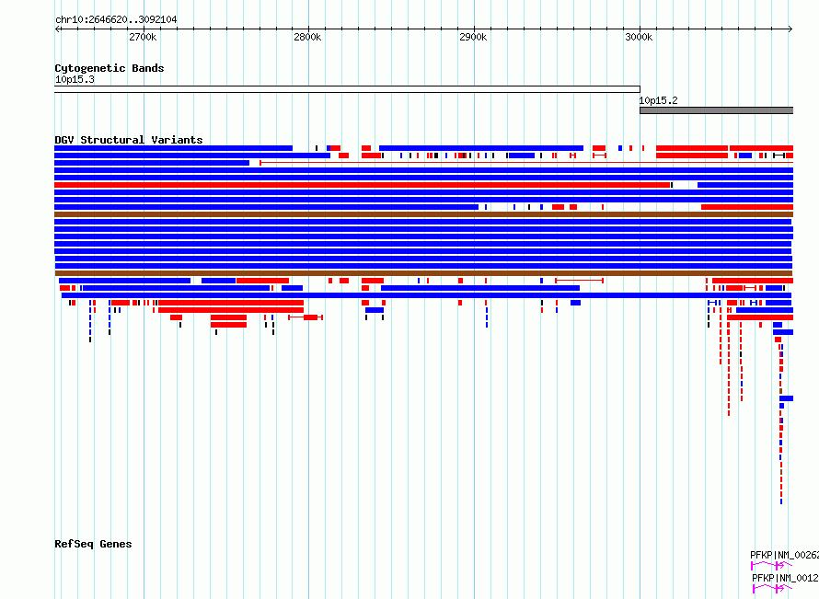This screenshot has height=599, width=819.
Task: Click the chr10:2646620..3092104 coordinate label
Action: (116, 19)
